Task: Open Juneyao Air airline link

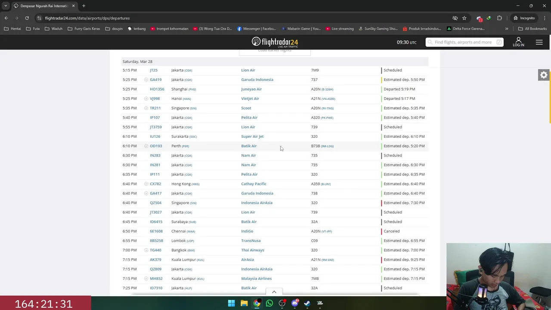Action: coord(251,89)
